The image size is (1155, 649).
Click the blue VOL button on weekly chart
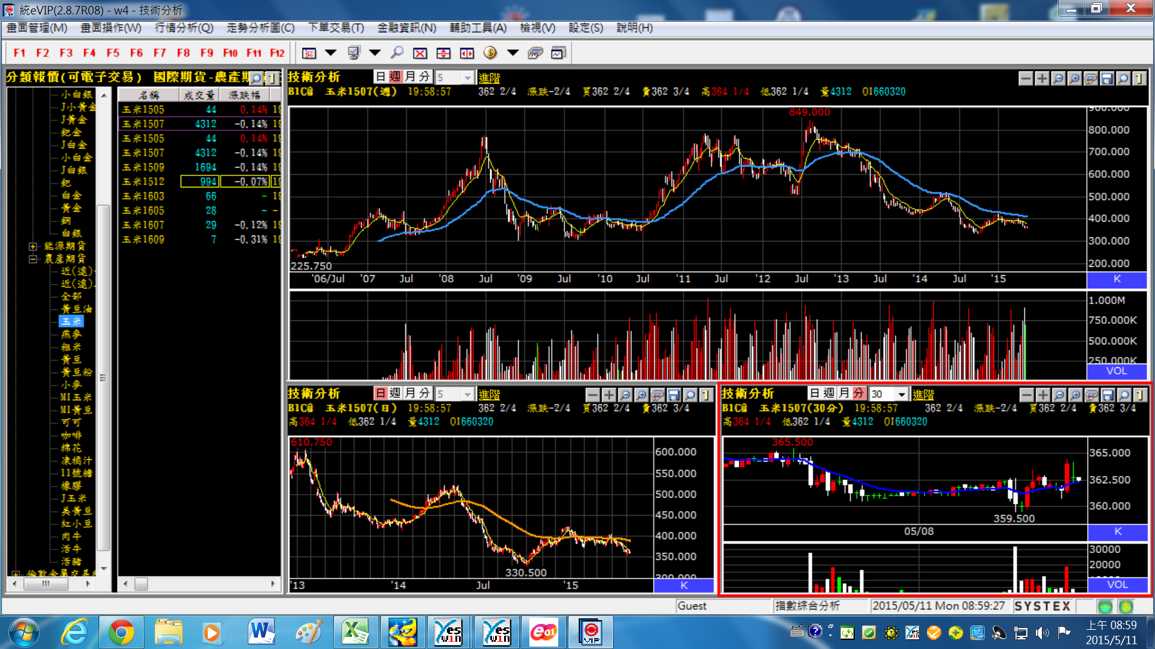[x=1117, y=371]
